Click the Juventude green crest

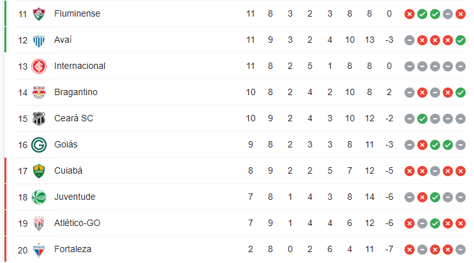pos(39,197)
